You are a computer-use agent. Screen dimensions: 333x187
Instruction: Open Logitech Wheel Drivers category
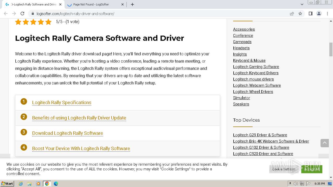253,92
